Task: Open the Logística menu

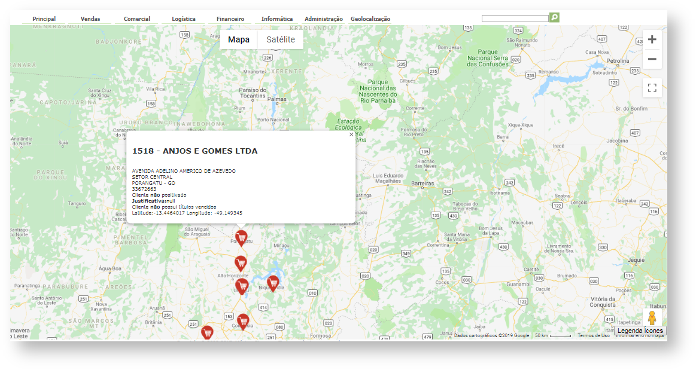Action: [184, 19]
